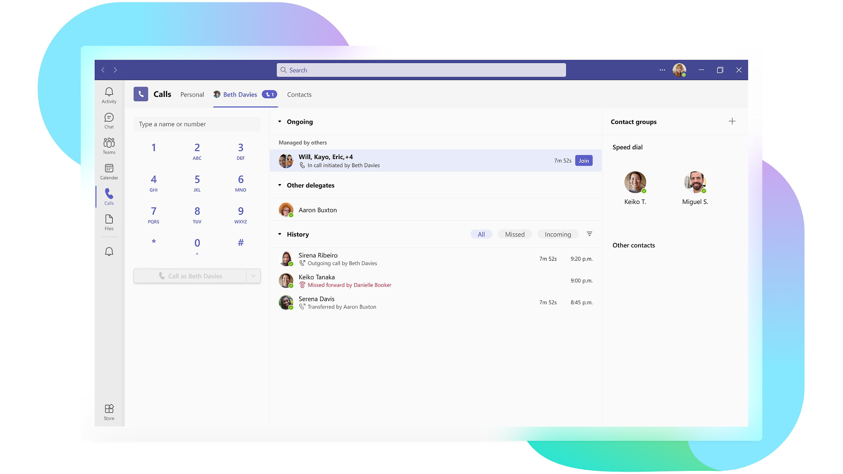Join the ongoing call with Will Kayo Eric

[584, 160]
